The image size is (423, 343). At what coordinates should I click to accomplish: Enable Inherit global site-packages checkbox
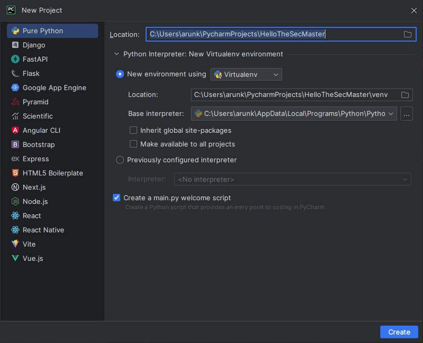(133, 131)
